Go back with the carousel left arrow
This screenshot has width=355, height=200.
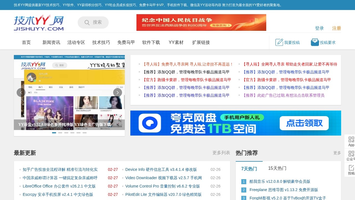click(21, 92)
